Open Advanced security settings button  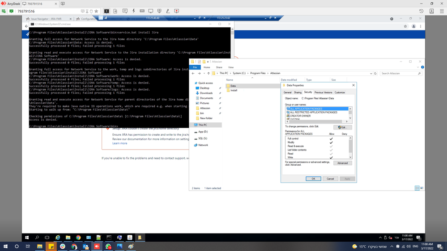(x=342, y=163)
